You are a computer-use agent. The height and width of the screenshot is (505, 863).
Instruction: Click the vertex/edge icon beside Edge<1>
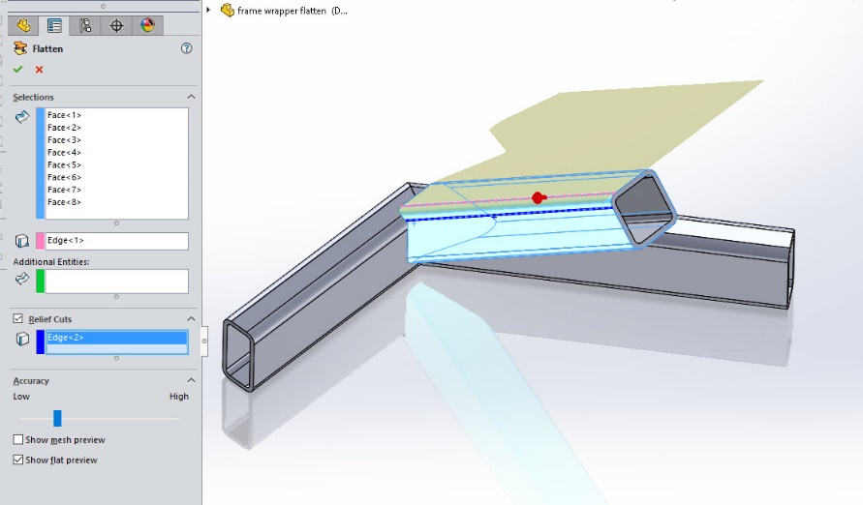(22, 241)
